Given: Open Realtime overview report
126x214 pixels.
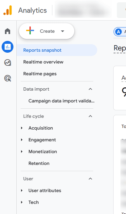Looking at the screenshot, I should (x=43, y=62).
